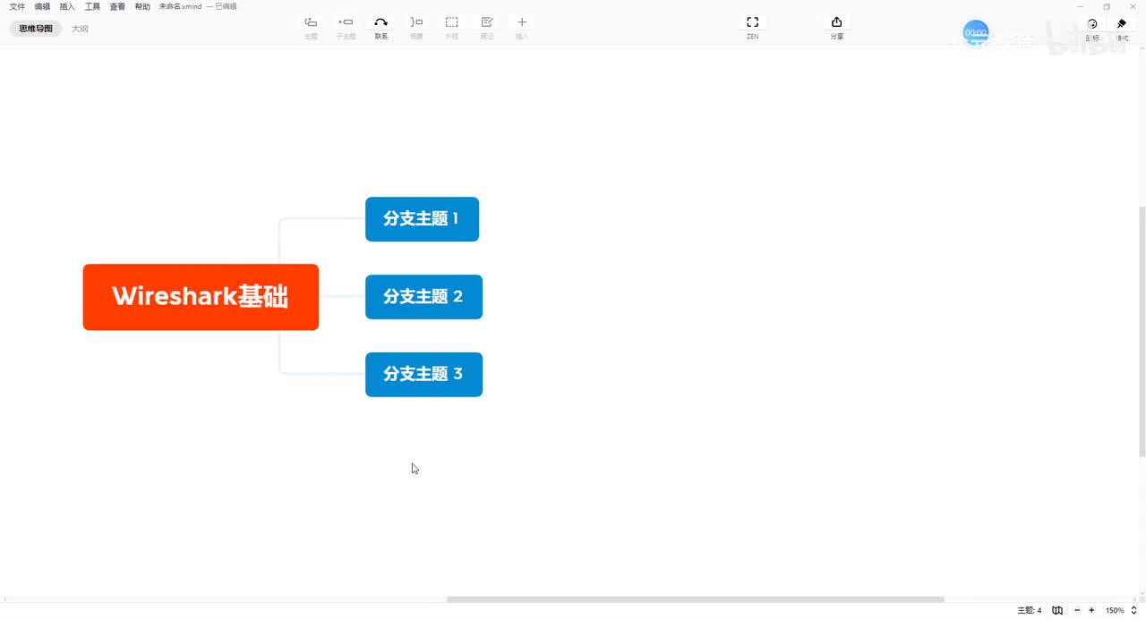Open the 150% zoom level stepper
Image resolution: width=1146 pixels, height=619 pixels.
point(1134,610)
